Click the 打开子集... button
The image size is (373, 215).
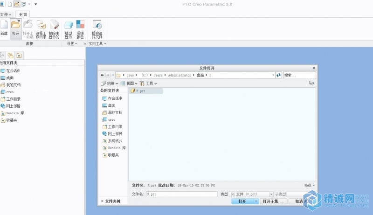273,201
